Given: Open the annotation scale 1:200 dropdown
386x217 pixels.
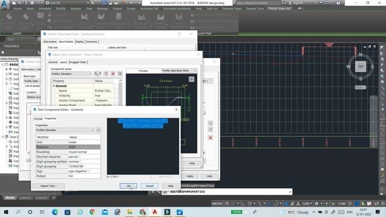Looking at the screenshot, I should [x=307, y=204].
